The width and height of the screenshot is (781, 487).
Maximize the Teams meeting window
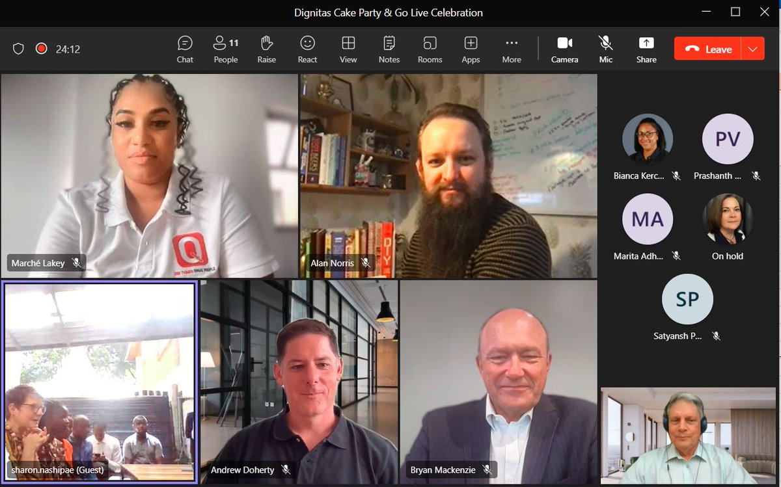pyautogui.click(x=735, y=12)
